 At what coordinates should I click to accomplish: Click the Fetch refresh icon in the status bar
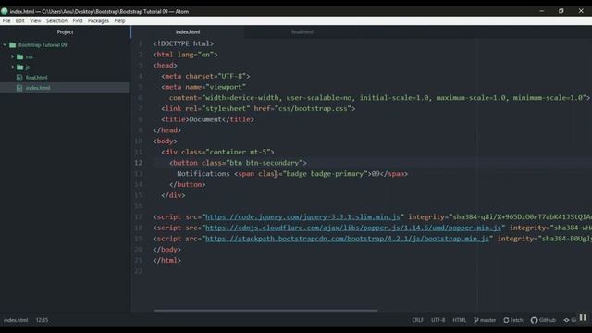point(506,320)
